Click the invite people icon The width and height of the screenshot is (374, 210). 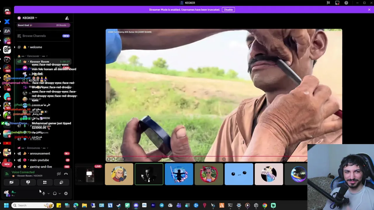click(67, 18)
